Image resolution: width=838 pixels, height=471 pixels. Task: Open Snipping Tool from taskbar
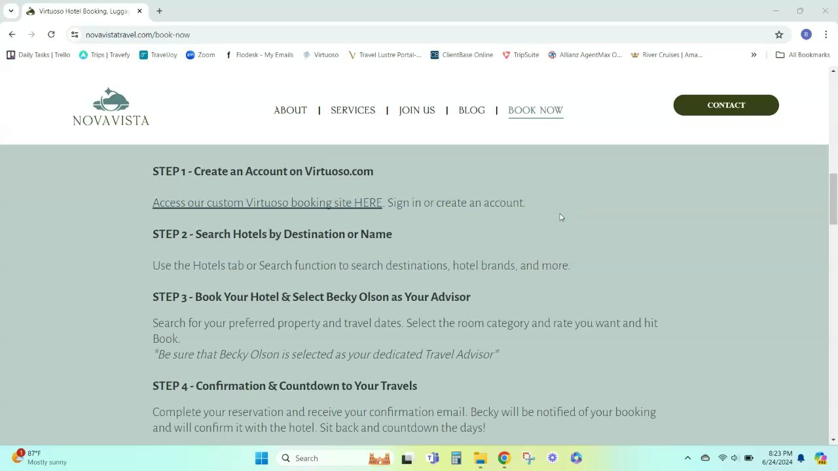[528, 458]
